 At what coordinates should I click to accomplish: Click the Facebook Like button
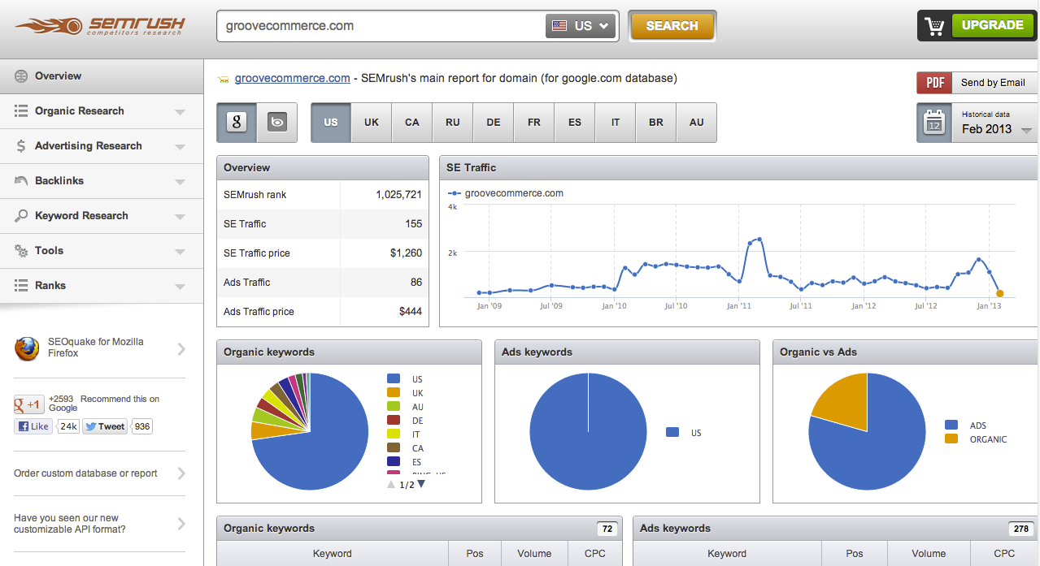click(x=33, y=426)
